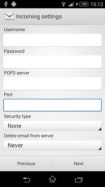Viewport: 105px width, 187px height.
Task: Tap the cellular signal bars icon
Action: point(71,4)
